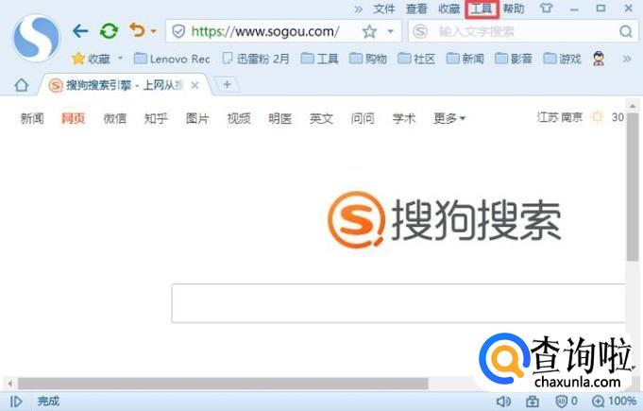Click the ad block shield counter icon
The height and width of the screenshot is (411, 643).
pos(567,401)
